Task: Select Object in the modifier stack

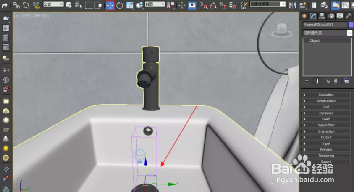Action: (x=327, y=41)
